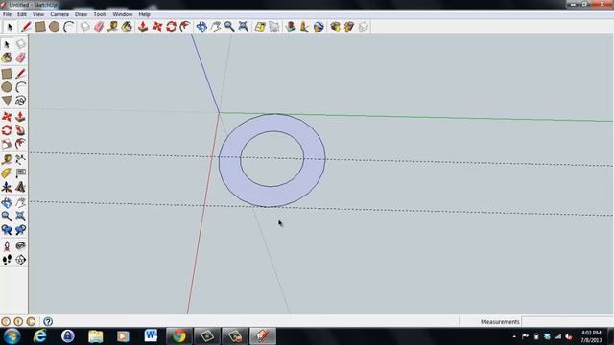Click the help question mark in status bar
This screenshot has height=345, width=614.
pos(48,322)
